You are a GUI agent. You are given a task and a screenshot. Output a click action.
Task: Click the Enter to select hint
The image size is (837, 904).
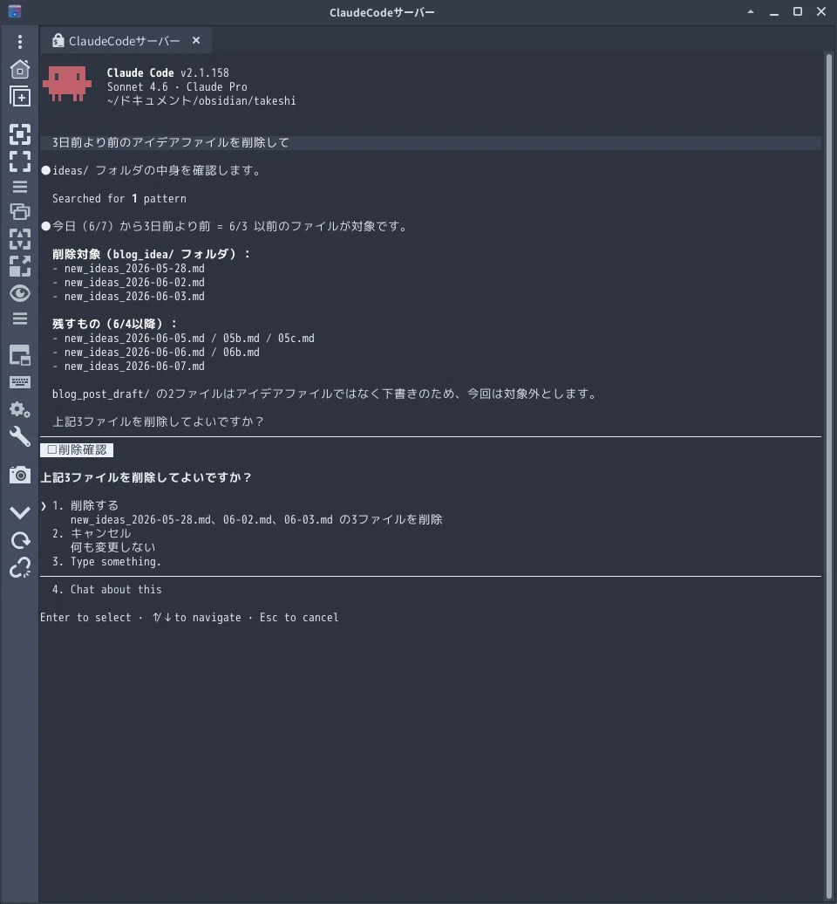[85, 618]
